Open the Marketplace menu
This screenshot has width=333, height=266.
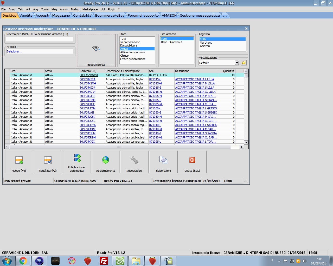click(90, 9)
